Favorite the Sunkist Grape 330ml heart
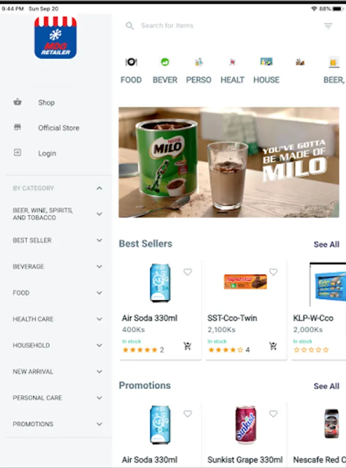The height and width of the screenshot is (468, 346). coord(273,413)
